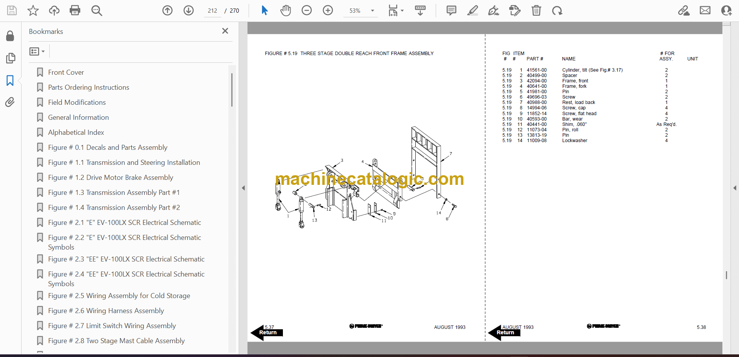This screenshot has height=357, width=739.
Task: Open the share with others account icon
Action: pos(726,10)
